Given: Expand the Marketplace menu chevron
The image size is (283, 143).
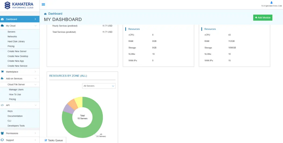Looking at the screenshot, I should pyautogui.click(x=35, y=72).
